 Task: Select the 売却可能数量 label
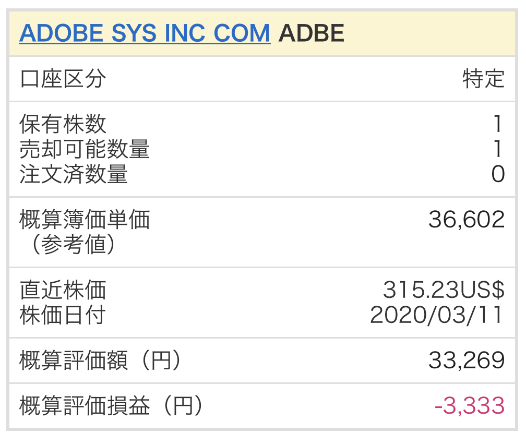tap(84, 149)
